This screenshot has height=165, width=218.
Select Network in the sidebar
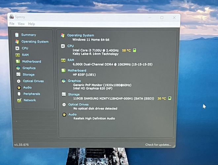coord(30,100)
